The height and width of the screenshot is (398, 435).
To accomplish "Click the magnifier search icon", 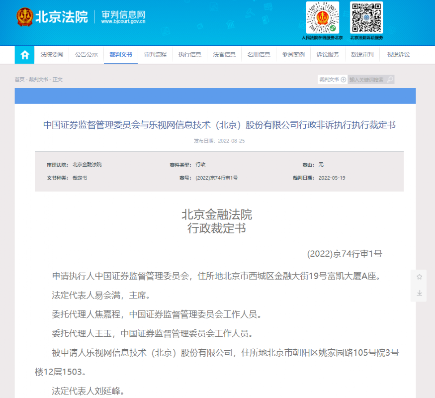I will 390,80.
